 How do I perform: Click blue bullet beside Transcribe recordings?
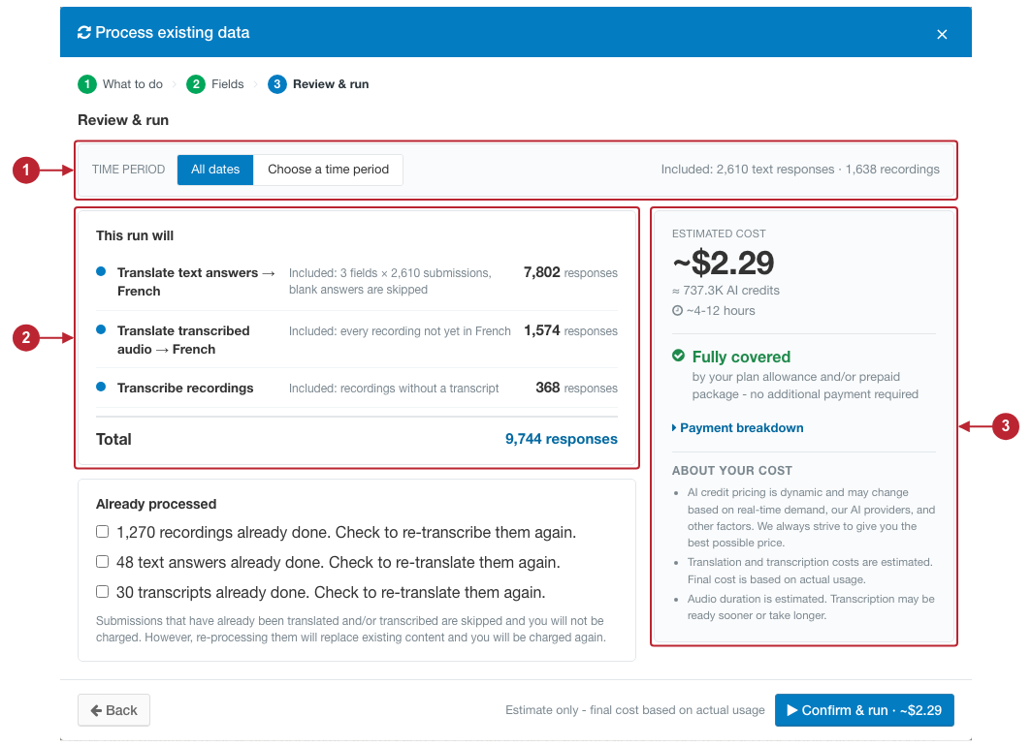(101, 387)
